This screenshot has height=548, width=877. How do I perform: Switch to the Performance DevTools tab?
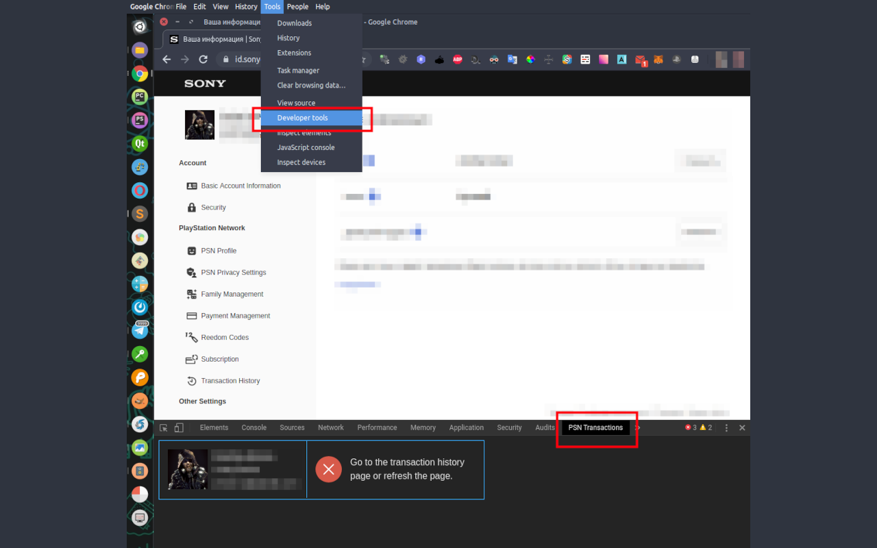point(377,427)
